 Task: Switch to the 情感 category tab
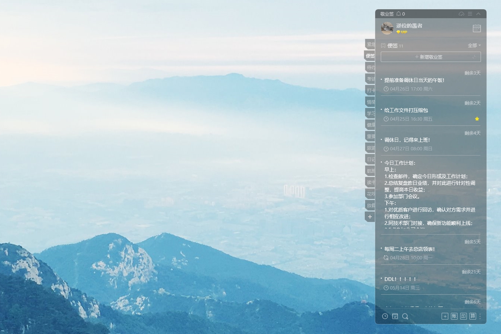[370, 102]
